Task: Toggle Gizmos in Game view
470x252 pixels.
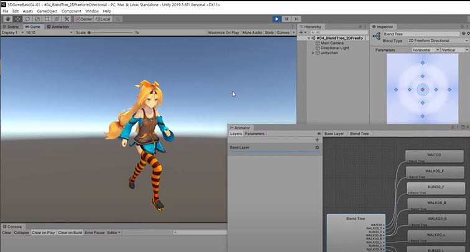Action: click(x=283, y=32)
